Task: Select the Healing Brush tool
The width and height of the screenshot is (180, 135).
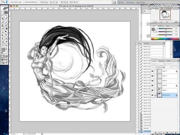Action: point(3,22)
